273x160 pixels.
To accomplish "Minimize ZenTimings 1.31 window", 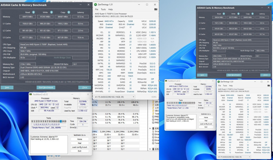I will click(139, 4).
